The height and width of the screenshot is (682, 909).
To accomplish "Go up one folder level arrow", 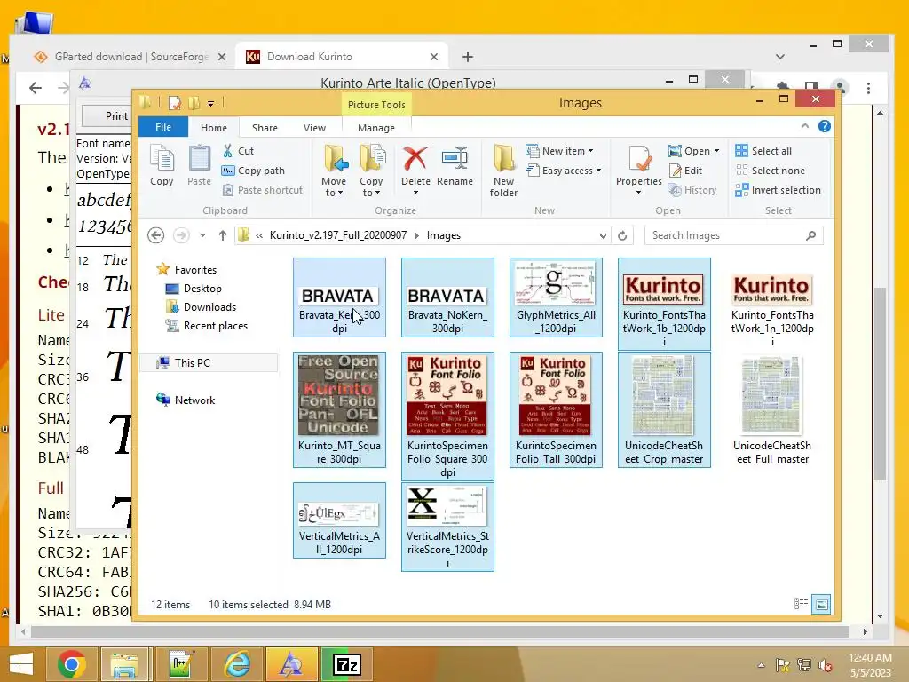I will 223,235.
